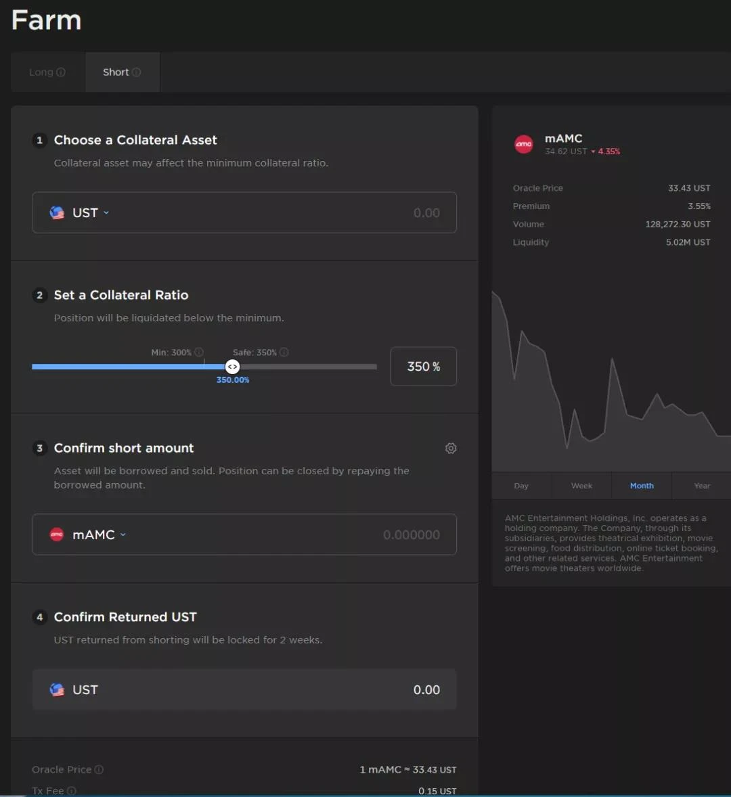731x797 pixels.
Task: Click the info icon beside Long tab
Action: click(x=61, y=72)
